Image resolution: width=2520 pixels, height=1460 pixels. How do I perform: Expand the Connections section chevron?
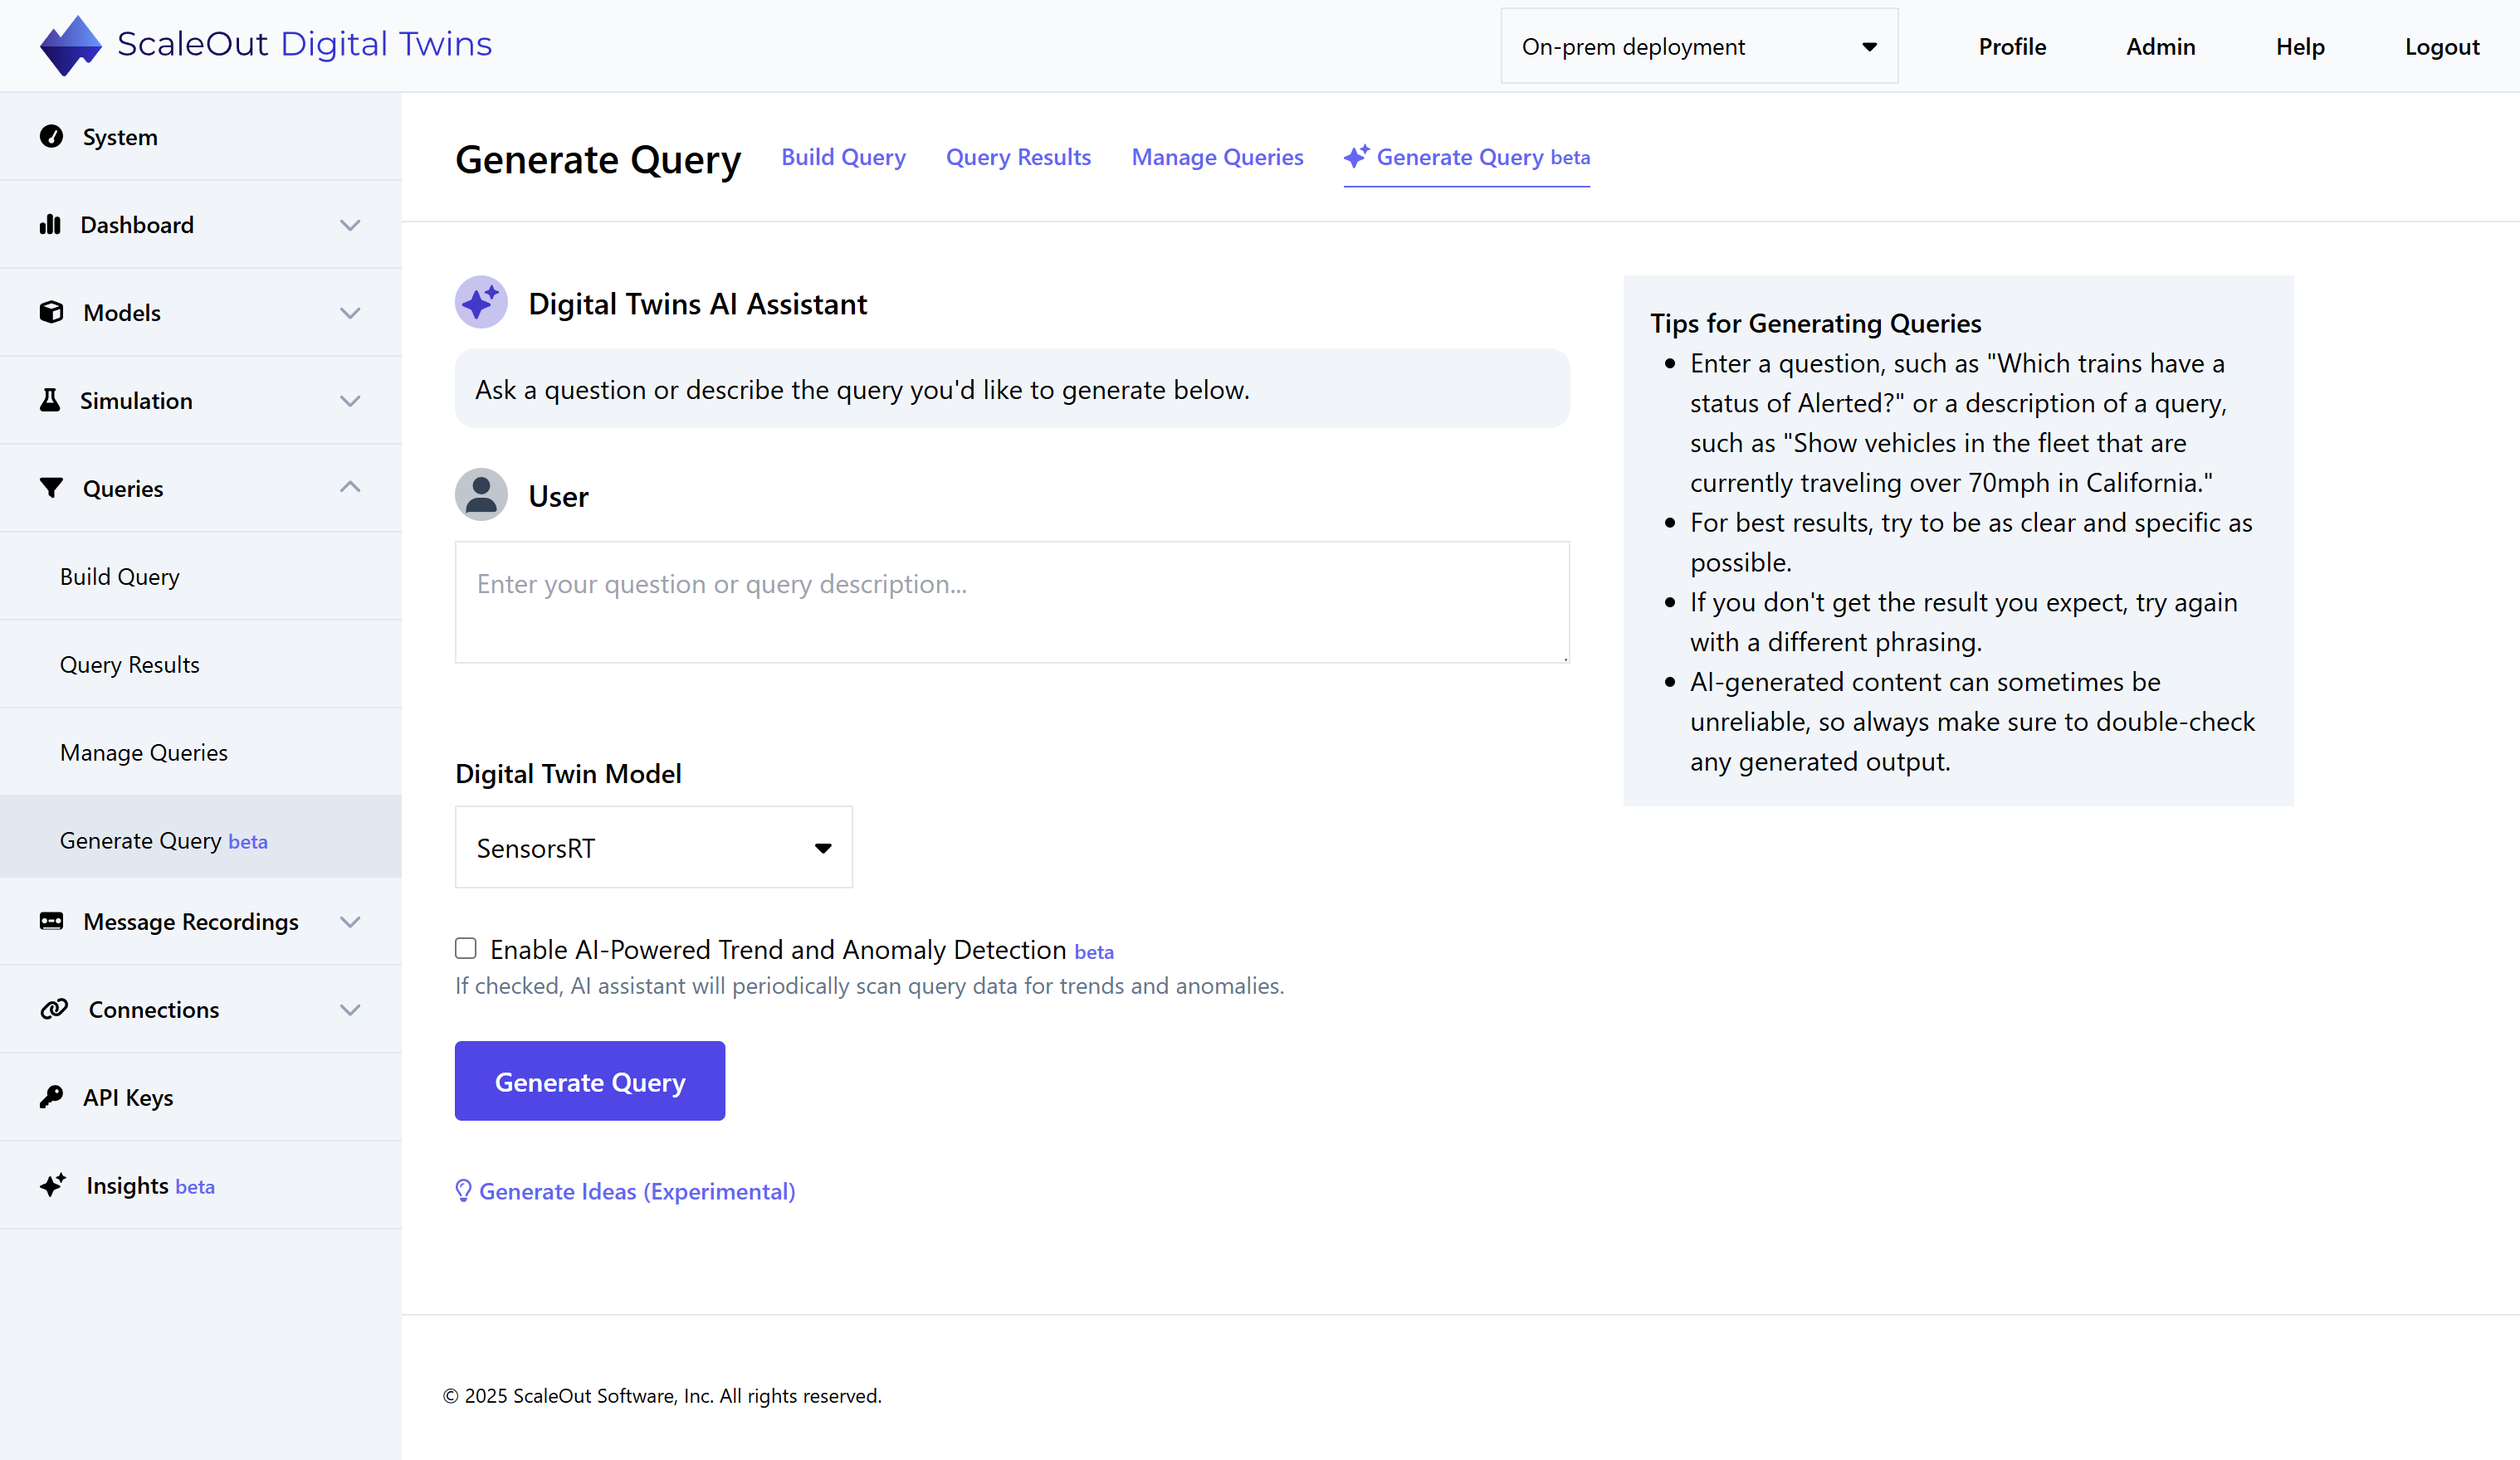[350, 1010]
